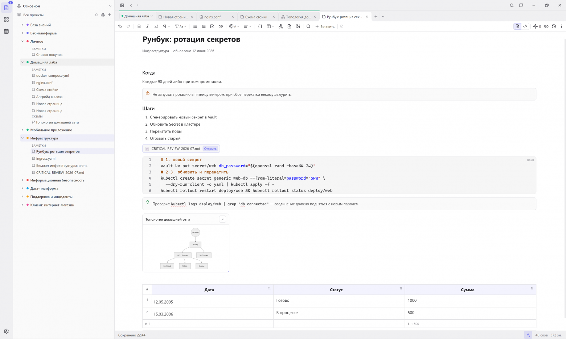Open the calendar view in left rail
This screenshot has height=339, width=566.
pos(6,31)
